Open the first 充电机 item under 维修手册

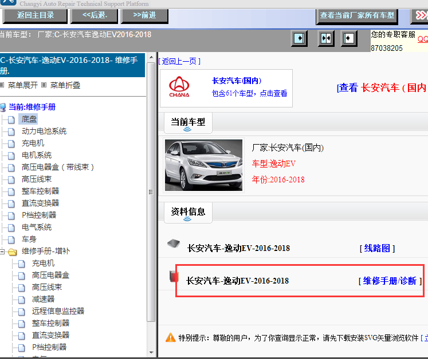click(33, 143)
